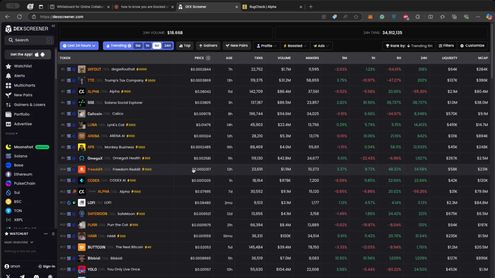This screenshot has width=495, height=278.
Task: Open the Last 24 hours dropdown
Action: [79, 46]
